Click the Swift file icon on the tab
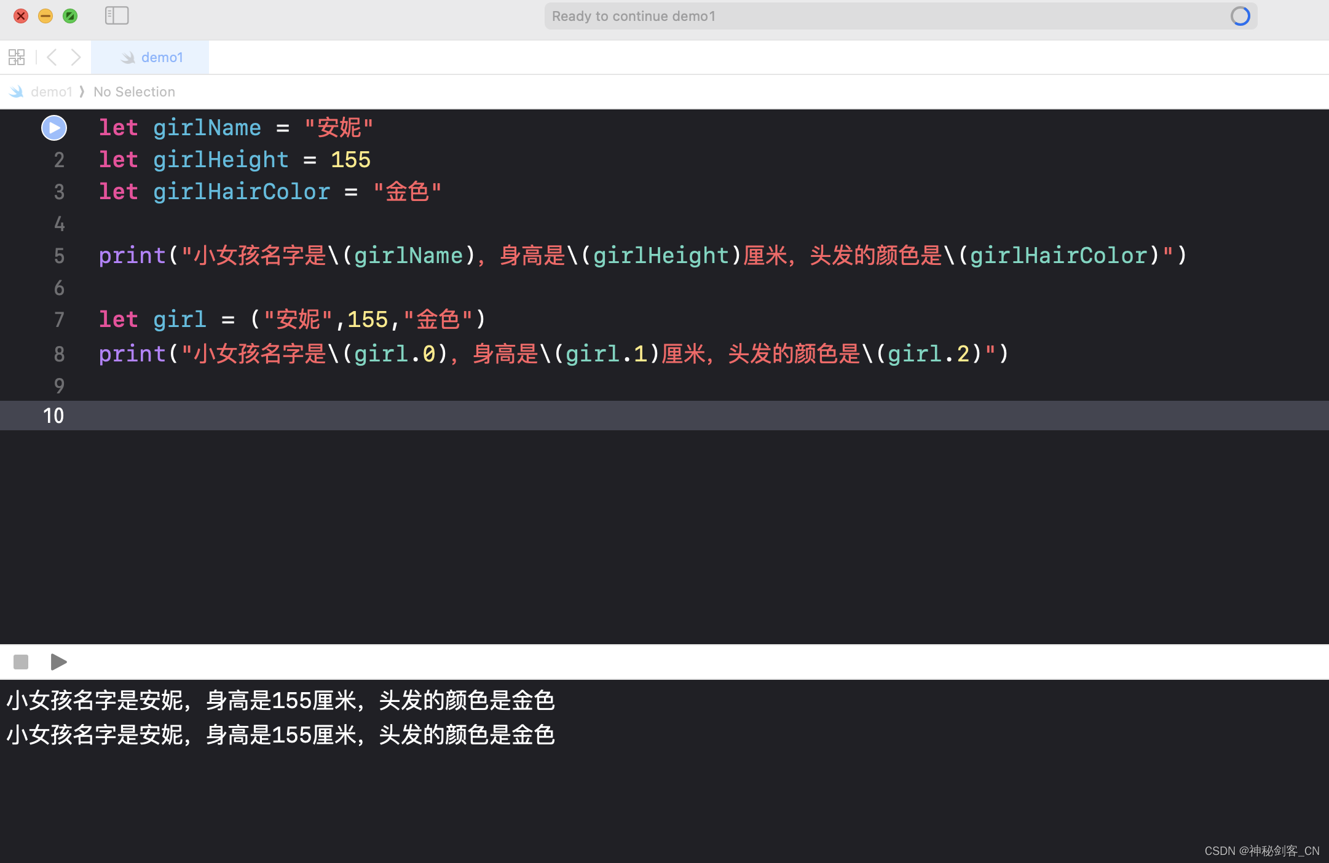 [x=128, y=57]
